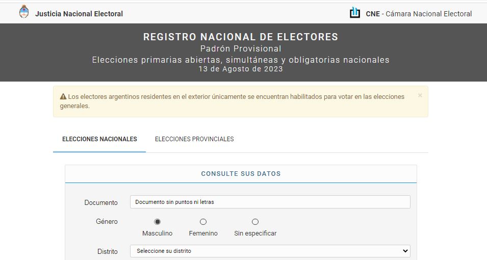The width and height of the screenshot is (487, 260).
Task: Select the Masculino radio button
Action: pyautogui.click(x=158, y=222)
